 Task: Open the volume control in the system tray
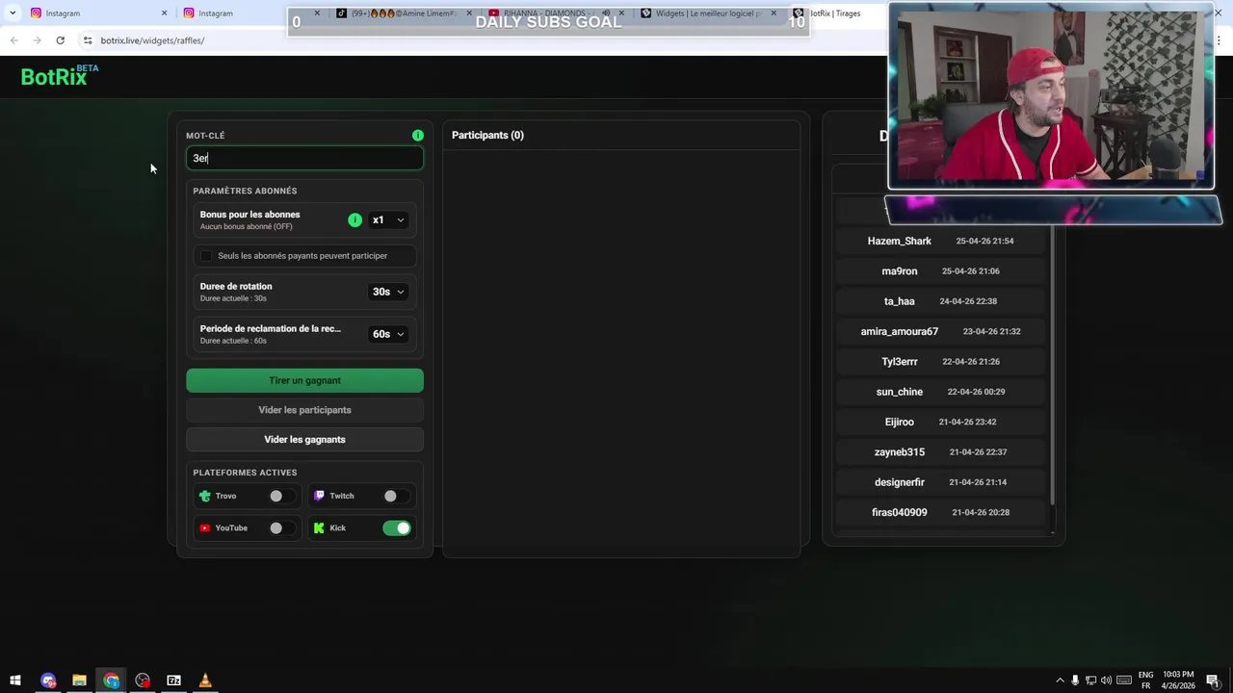[x=1106, y=680]
